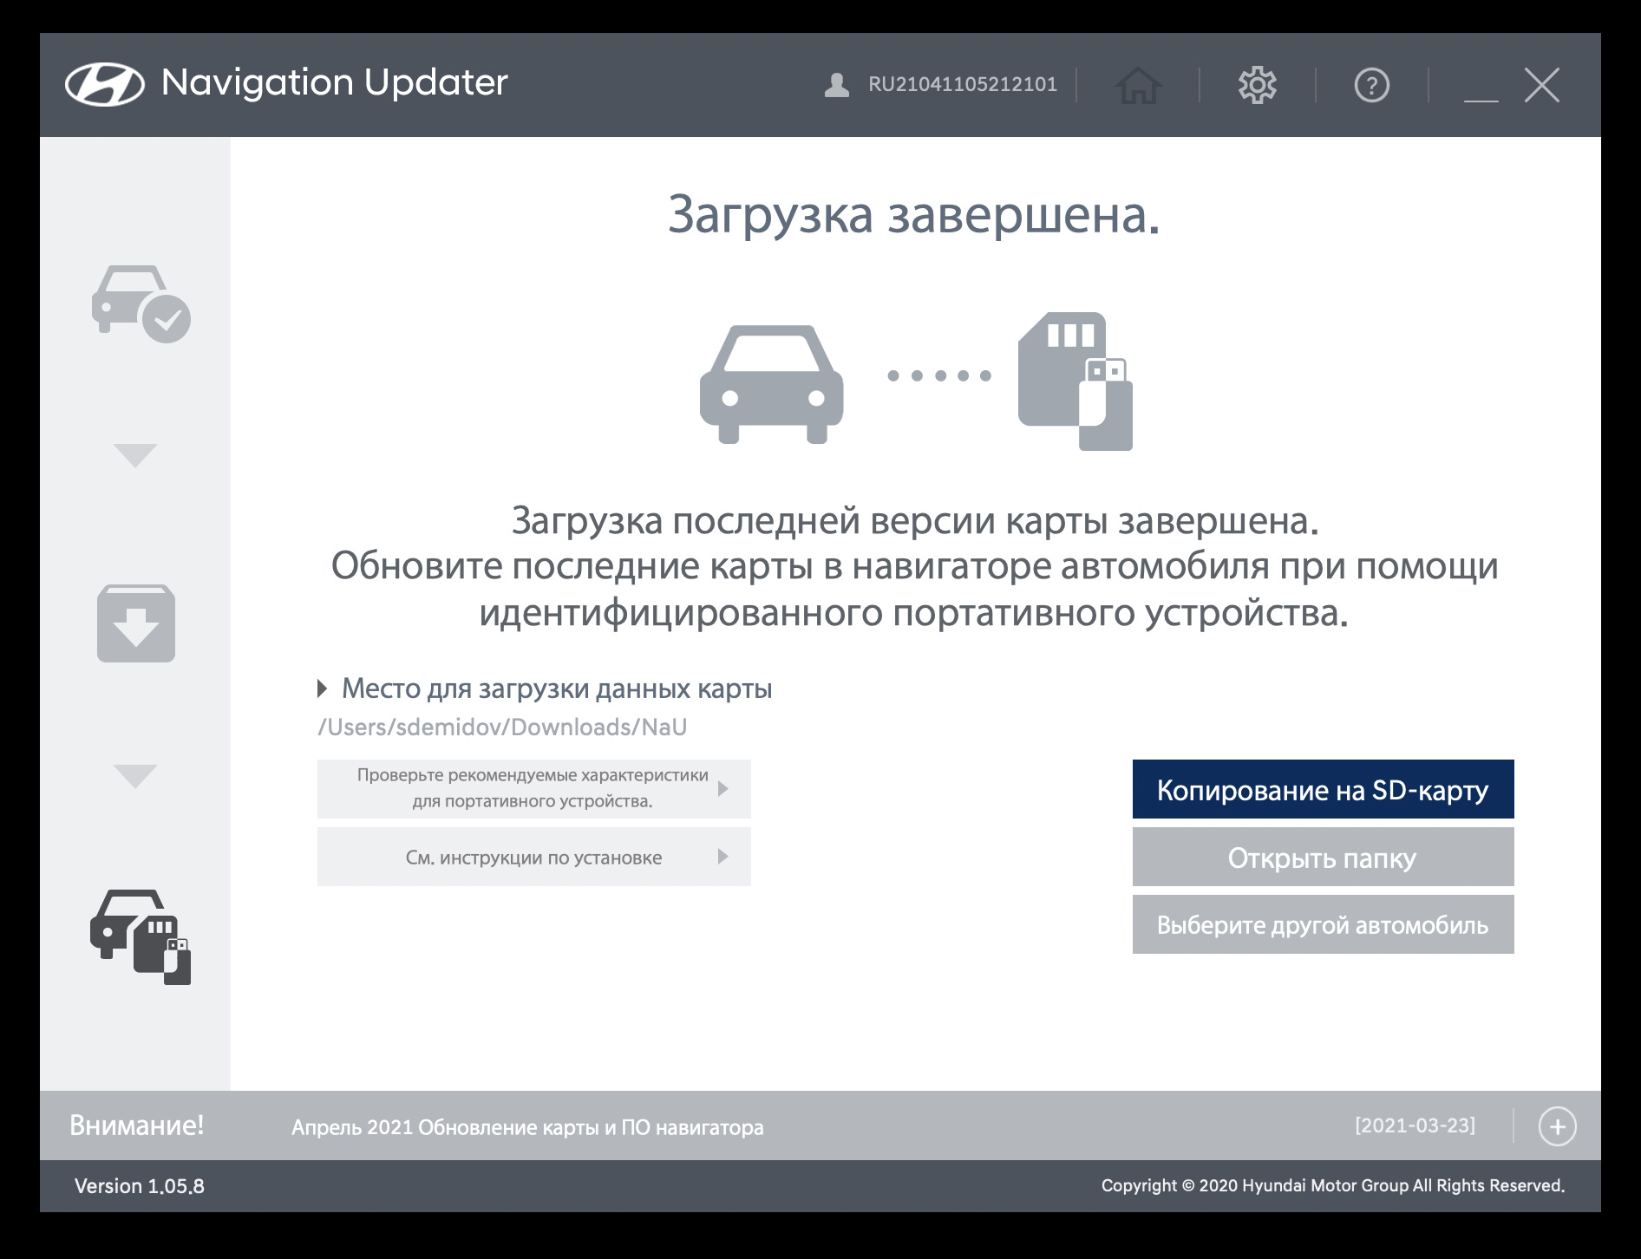Close the Navigation Updater window
1641x1259 pixels.
pos(1541,85)
